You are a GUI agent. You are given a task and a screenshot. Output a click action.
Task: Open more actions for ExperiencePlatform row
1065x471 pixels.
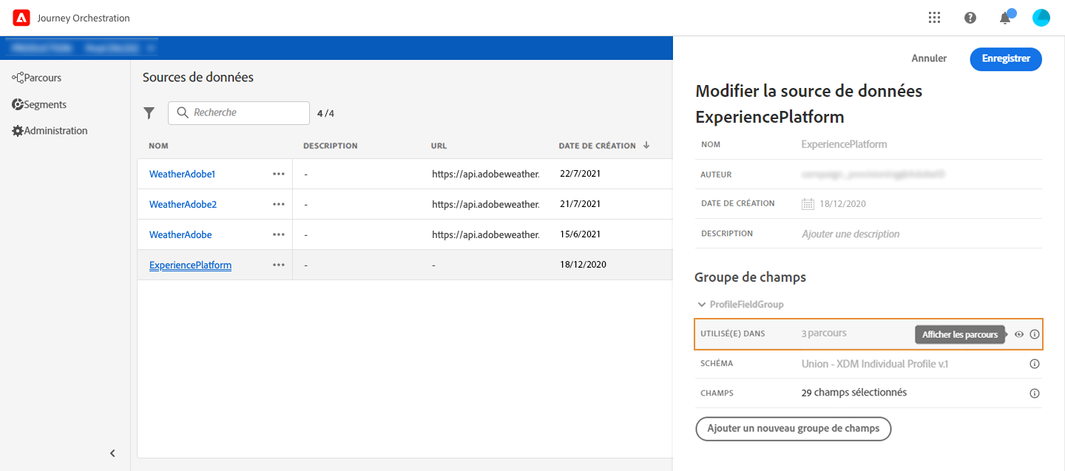[x=278, y=265]
